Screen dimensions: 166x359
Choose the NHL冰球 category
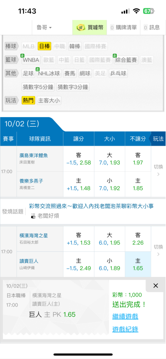[49, 74]
